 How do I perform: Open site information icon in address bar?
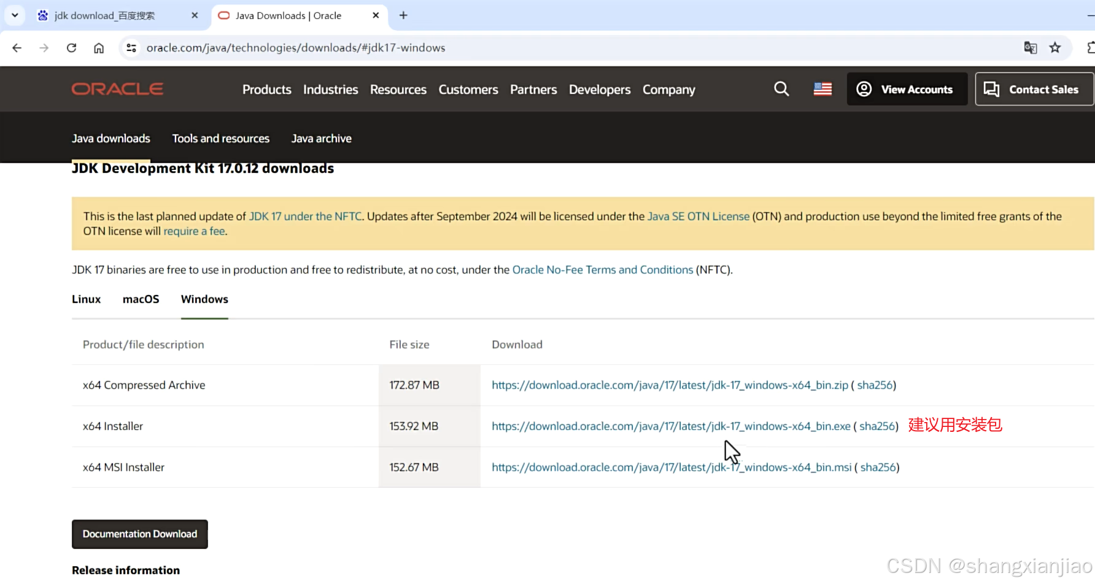(x=131, y=48)
